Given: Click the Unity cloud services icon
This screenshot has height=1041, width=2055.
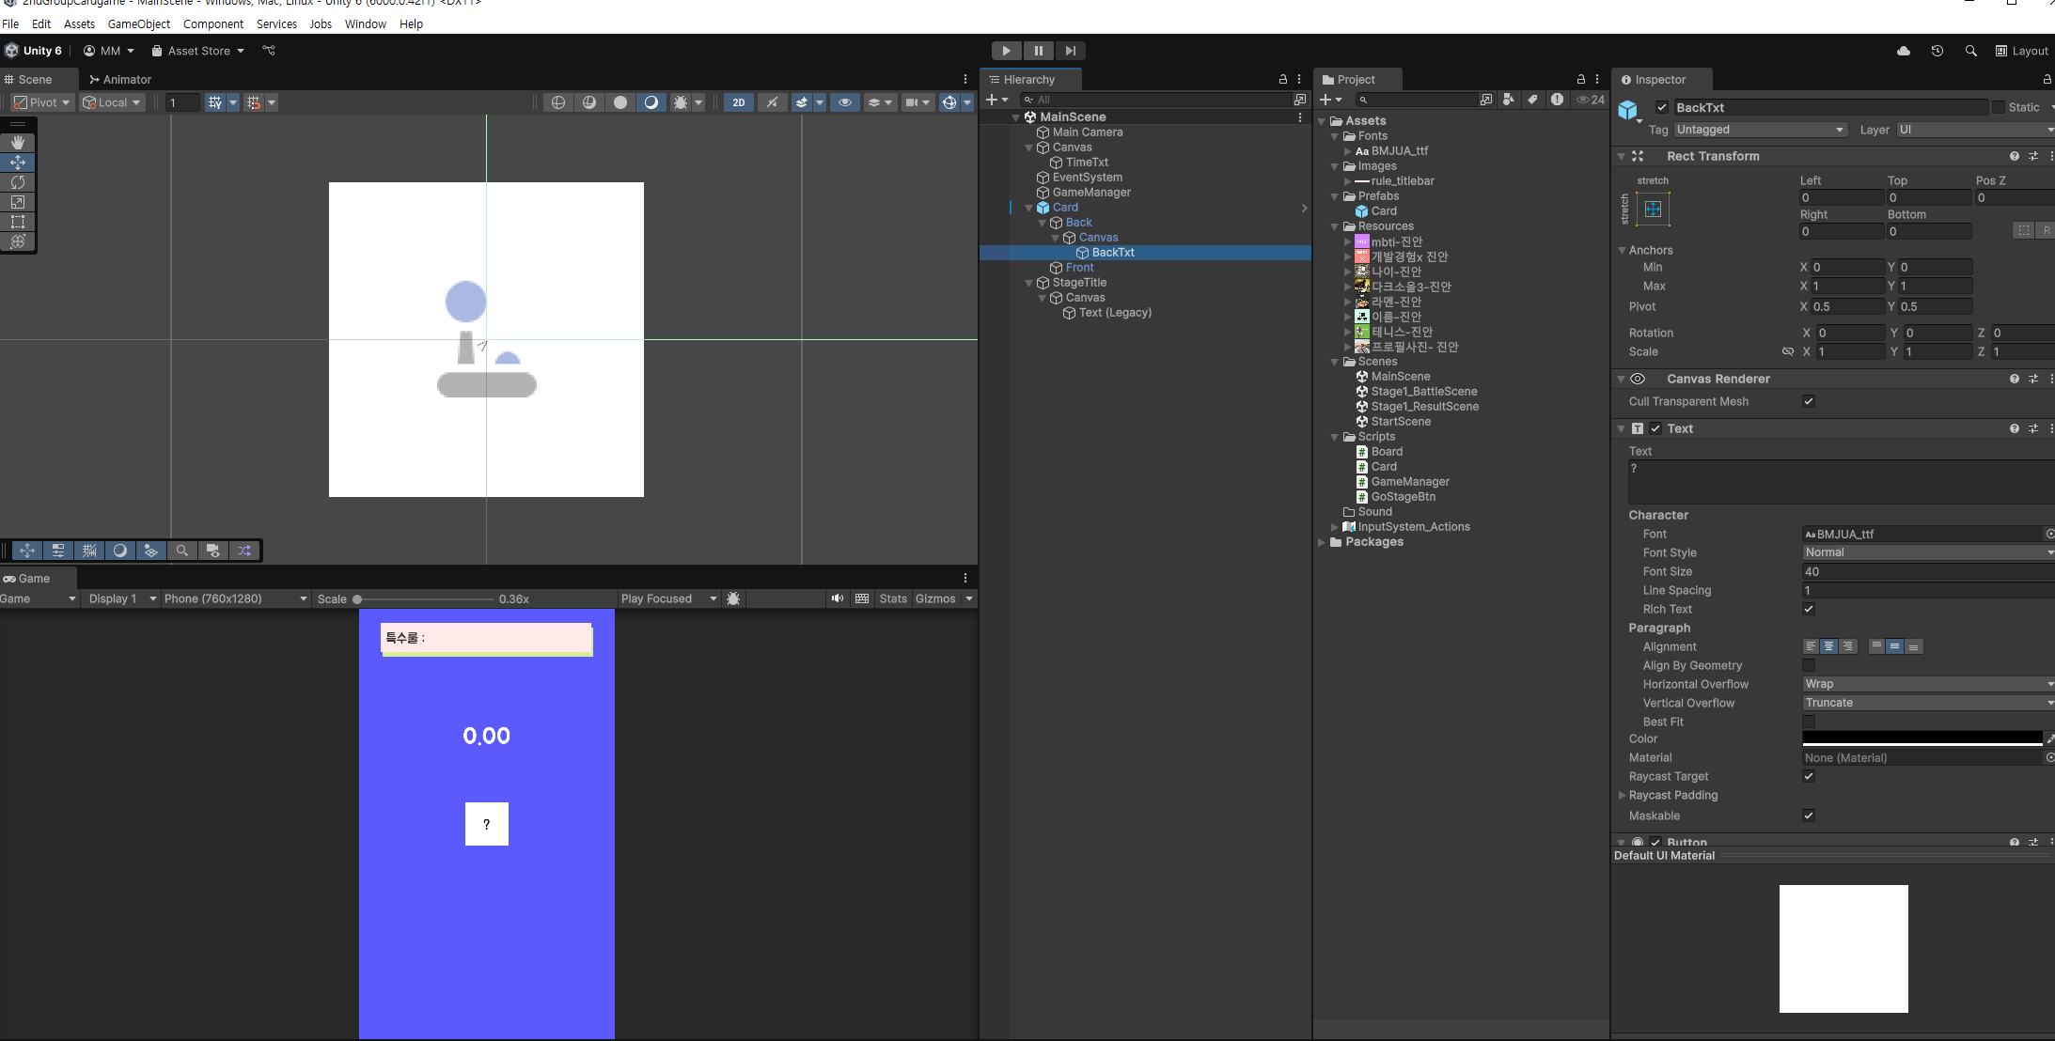Looking at the screenshot, I should point(1904,51).
